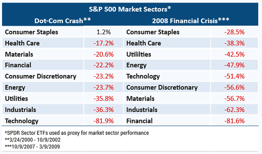Click Financial in the 2008 Financial Crisis column

(139, 121)
